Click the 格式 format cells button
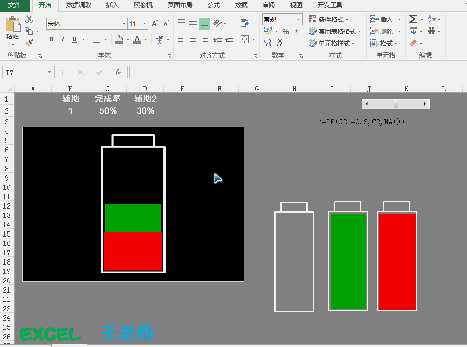This screenshot has height=347, width=467. click(x=384, y=43)
